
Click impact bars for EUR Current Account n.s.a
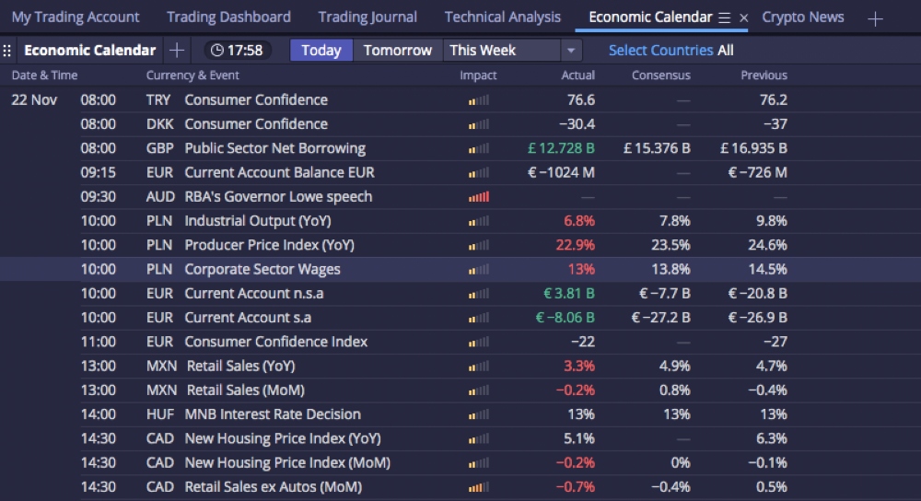[479, 294]
